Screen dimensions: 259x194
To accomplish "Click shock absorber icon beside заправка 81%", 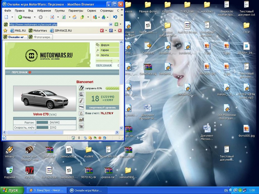I will (x=81, y=88).
